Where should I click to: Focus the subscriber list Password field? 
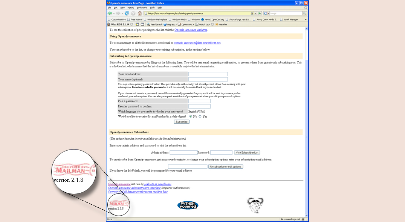pos(222,153)
